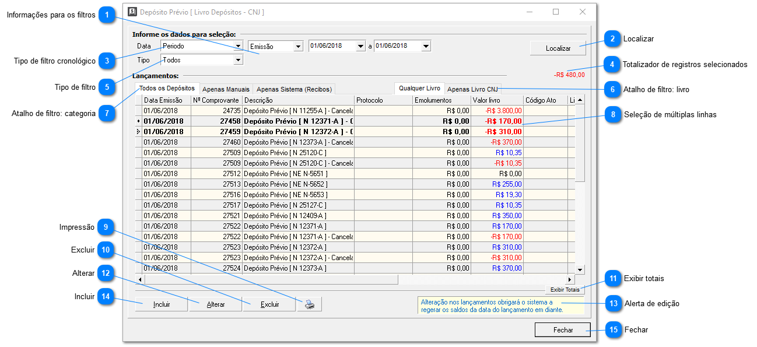757x347 pixels.
Task: Select the Qualquer Livro tab
Action: point(419,88)
